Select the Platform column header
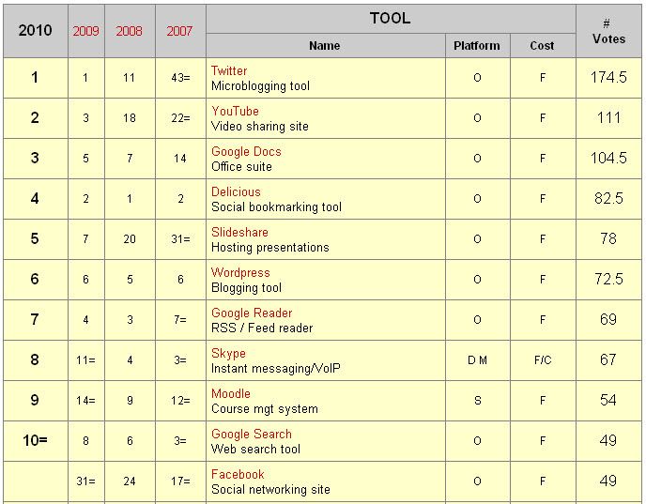 click(478, 45)
